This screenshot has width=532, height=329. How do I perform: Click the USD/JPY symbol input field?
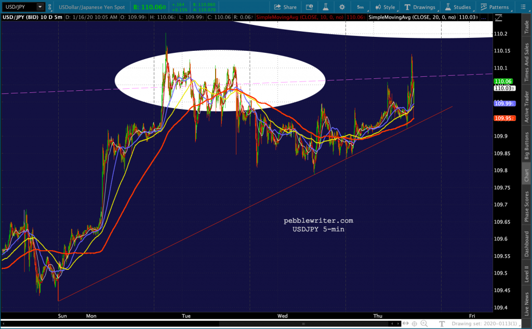pyautogui.click(x=19, y=7)
